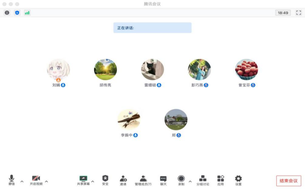Open Invite (邀请) participants icon
The image size is (305, 189).
pyautogui.click(x=123, y=180)
